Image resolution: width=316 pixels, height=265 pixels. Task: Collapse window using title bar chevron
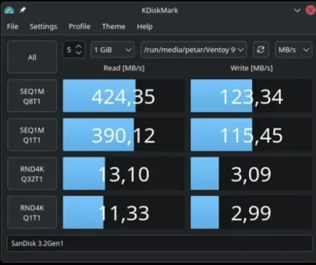pos(297,11)
